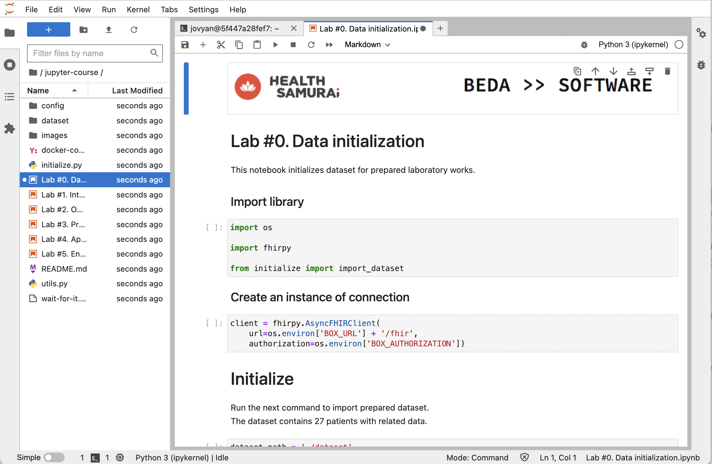Select the Run menu
Image resolution: width=712 pixels, height=464 pixels.
coord(109,9)
